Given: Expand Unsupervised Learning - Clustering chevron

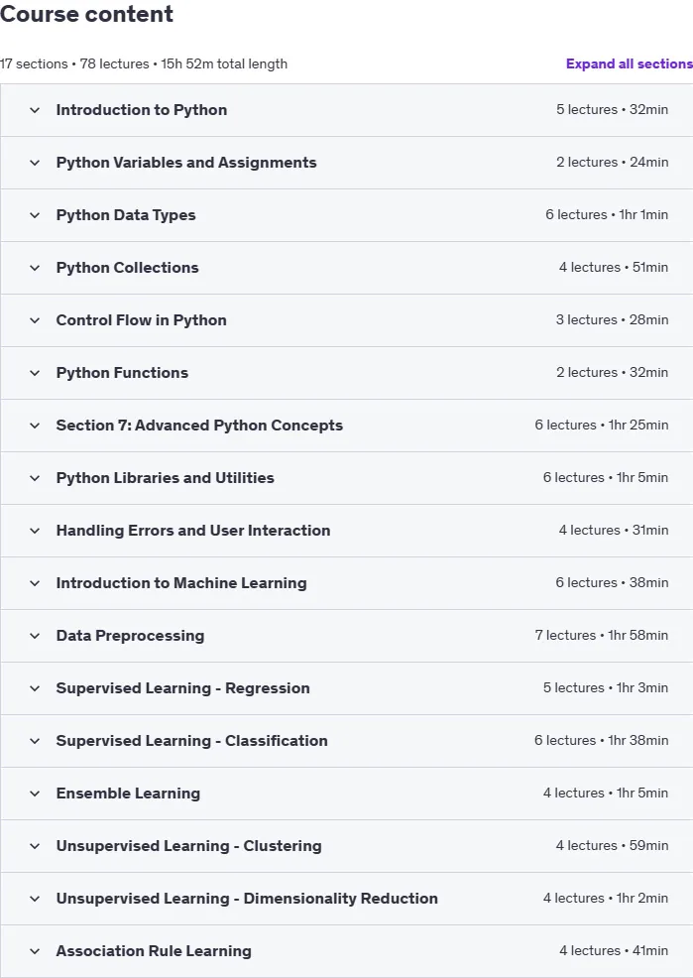Looking at the screenshot, I should pos(35,846).
